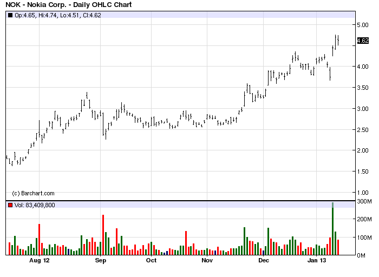The width and height of the screenshot is (379, 277).
Task: Click the black legend square beside Op:4.65
Action: tap(10, 15)
